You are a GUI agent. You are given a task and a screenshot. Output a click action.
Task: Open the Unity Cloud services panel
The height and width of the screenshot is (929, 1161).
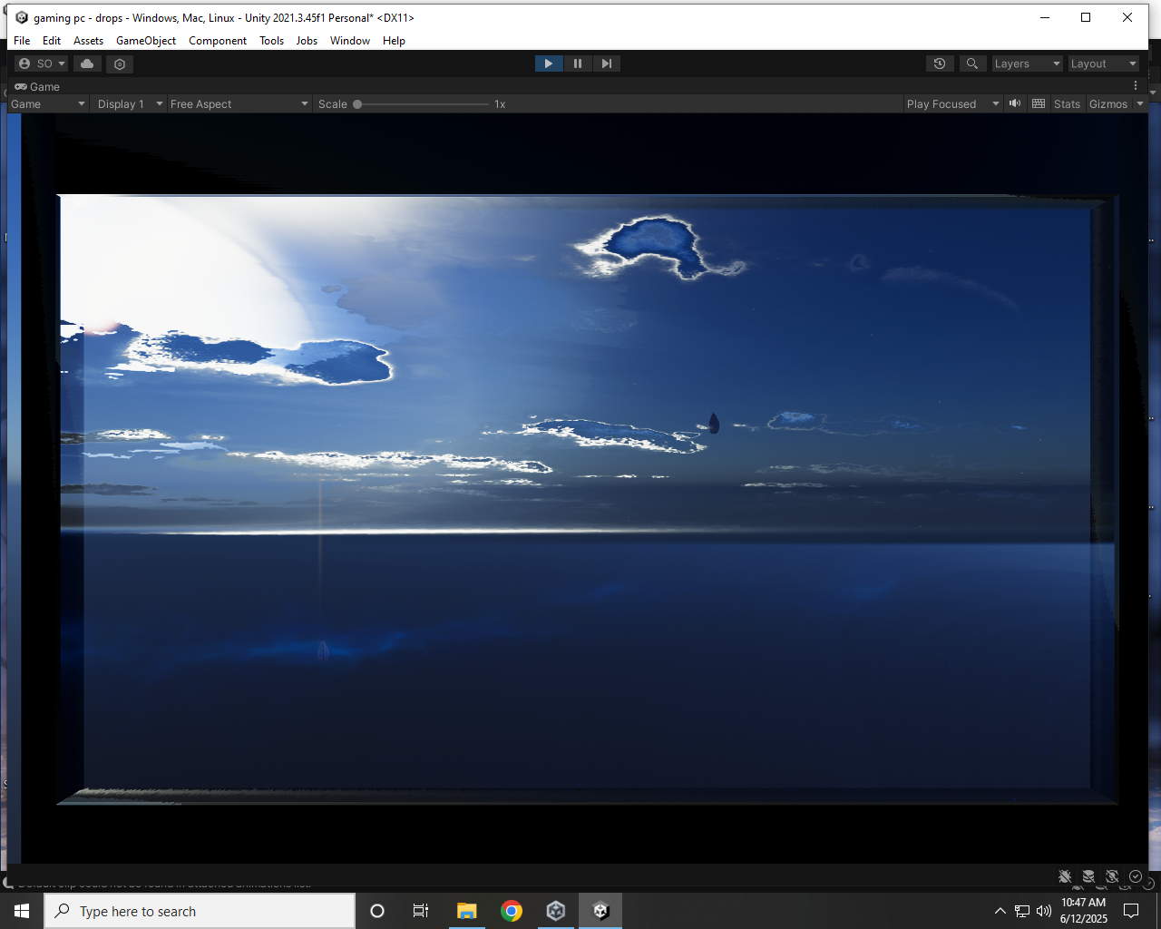pos(87,64)
